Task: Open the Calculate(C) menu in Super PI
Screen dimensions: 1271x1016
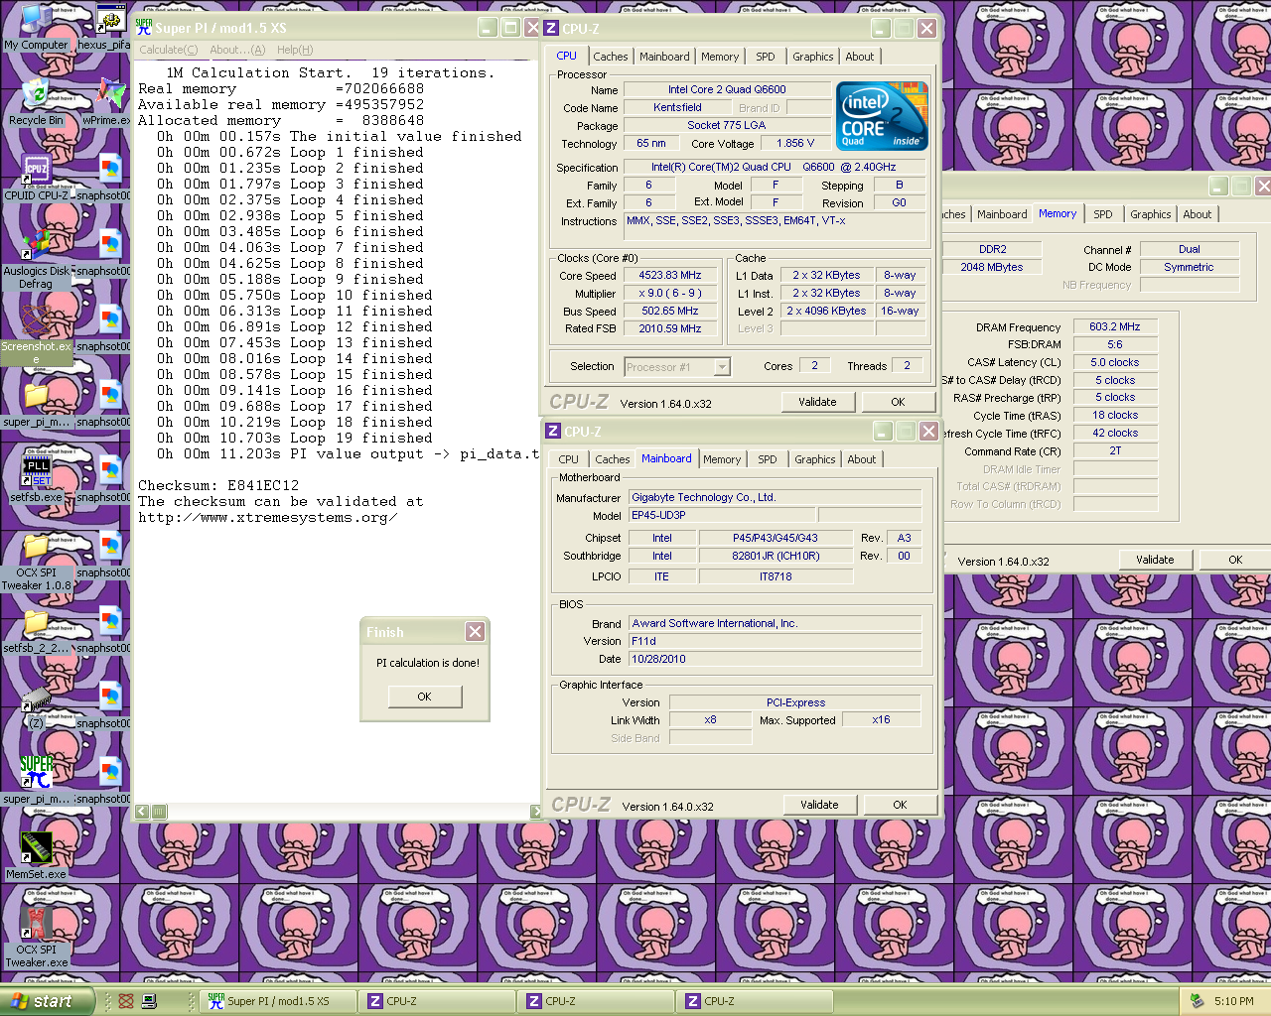Action: pos(168,50)
